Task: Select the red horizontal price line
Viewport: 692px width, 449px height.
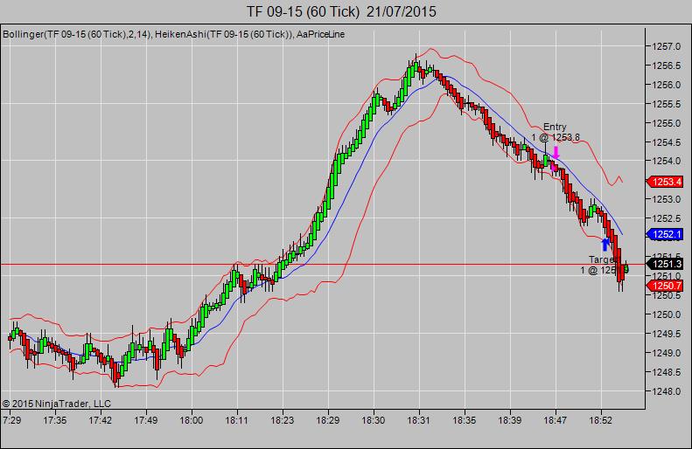Action: (323, 265)
